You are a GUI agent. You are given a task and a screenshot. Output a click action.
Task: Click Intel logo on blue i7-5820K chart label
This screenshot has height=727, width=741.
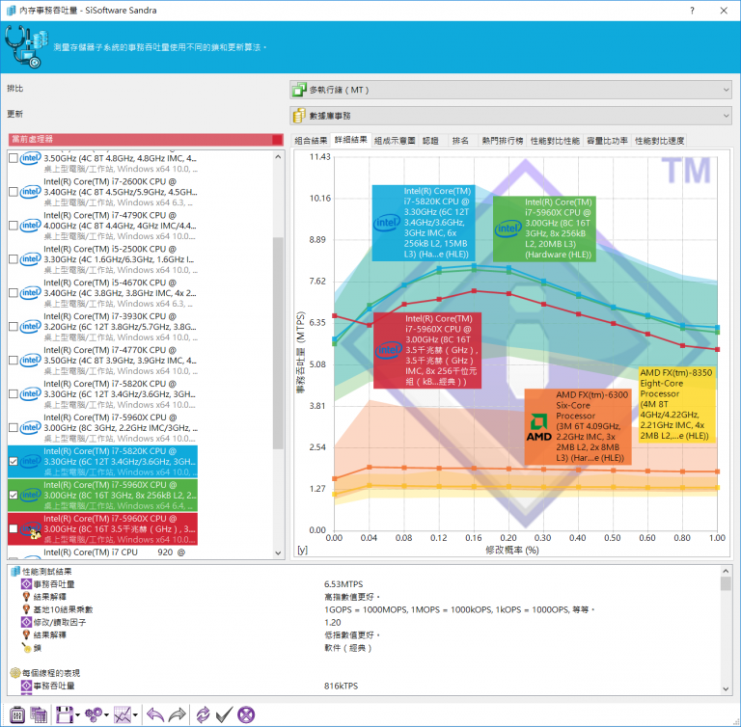click(387, 223)
